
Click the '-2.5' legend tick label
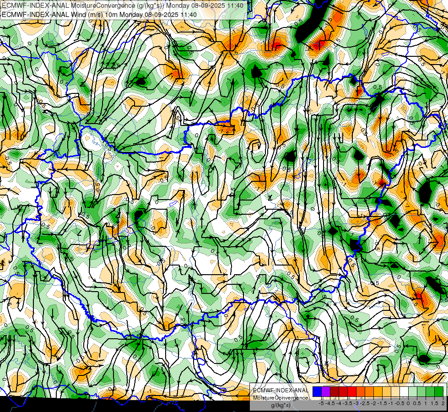point(365,403)
